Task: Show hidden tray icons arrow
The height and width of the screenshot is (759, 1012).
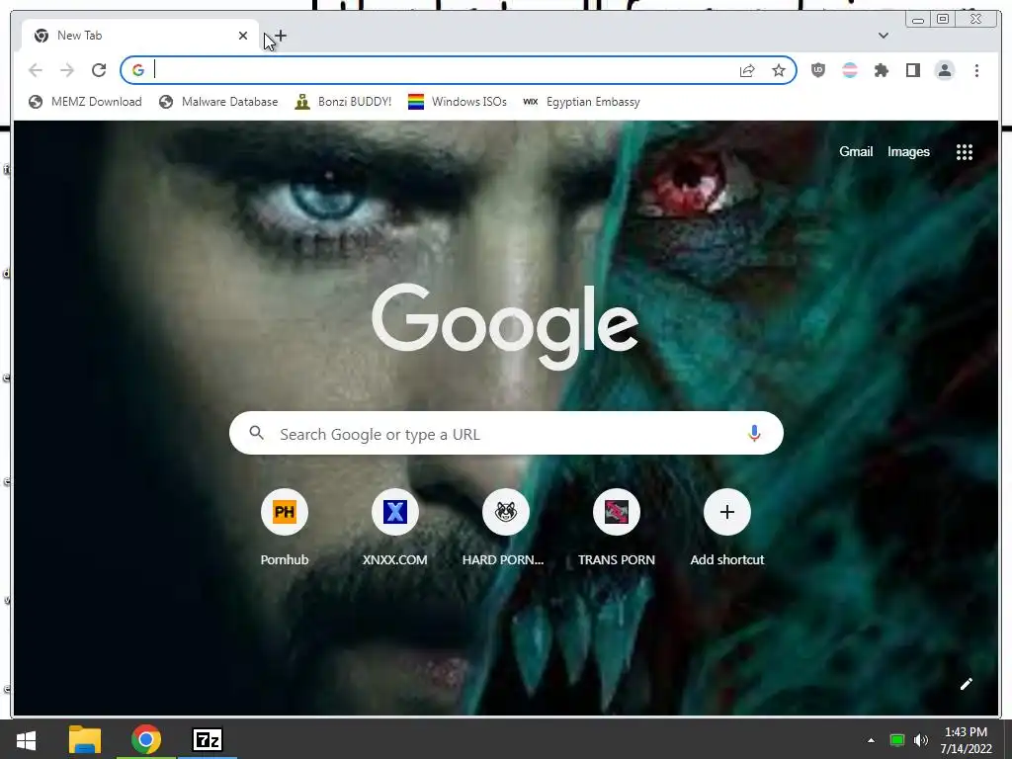Action: 872,740
